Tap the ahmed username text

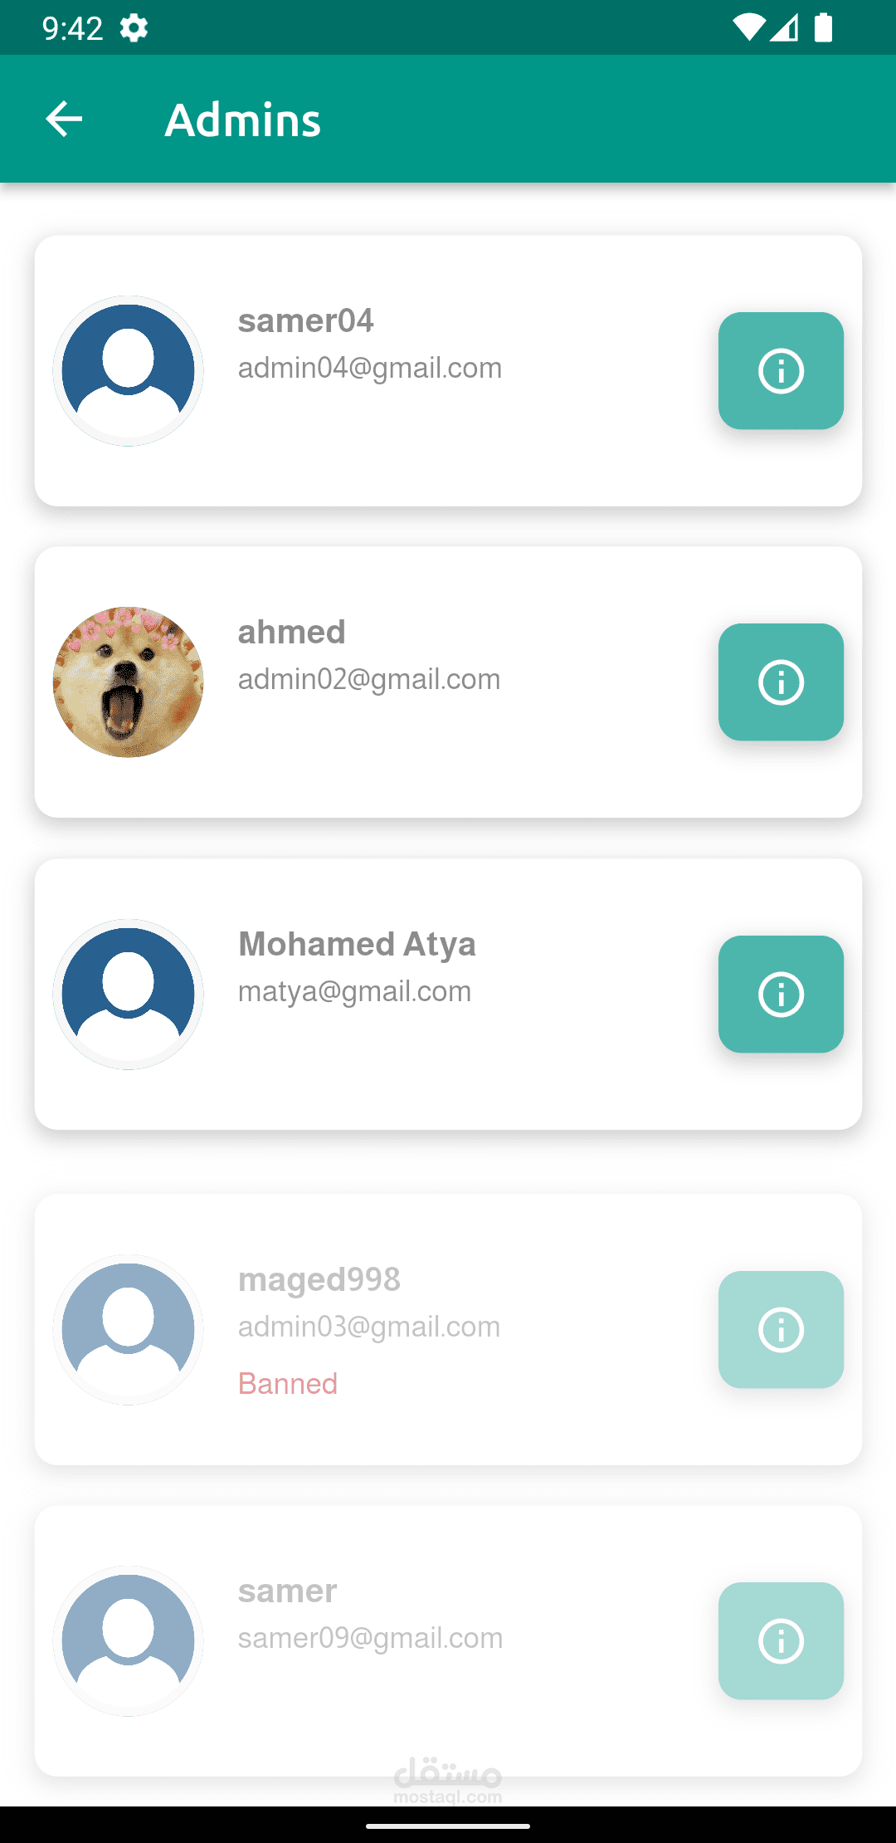tap(291, 632)
